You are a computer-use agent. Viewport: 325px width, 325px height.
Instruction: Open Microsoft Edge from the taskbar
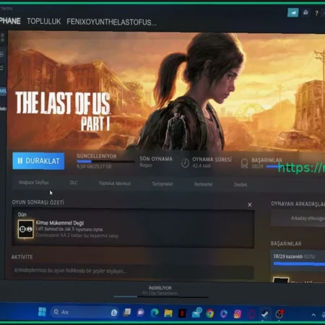[x=155, y=313]
